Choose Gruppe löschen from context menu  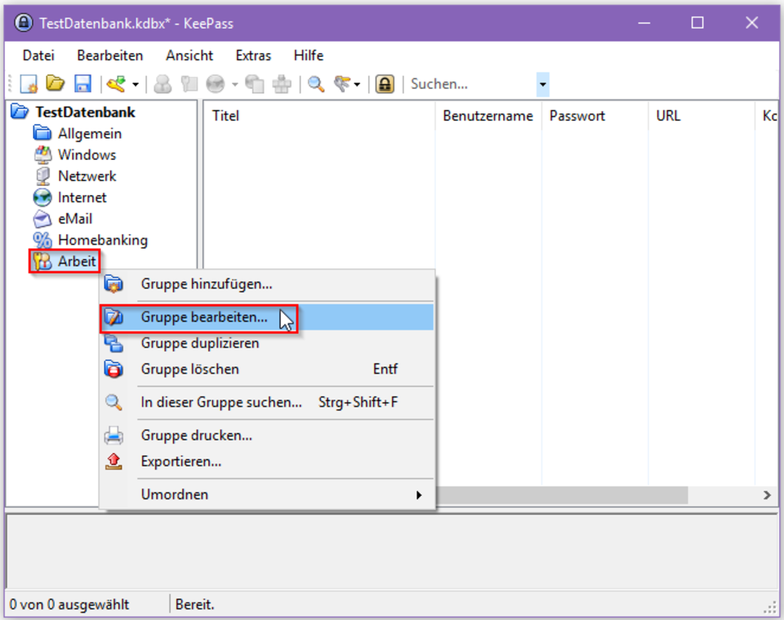tap(268, 370)
